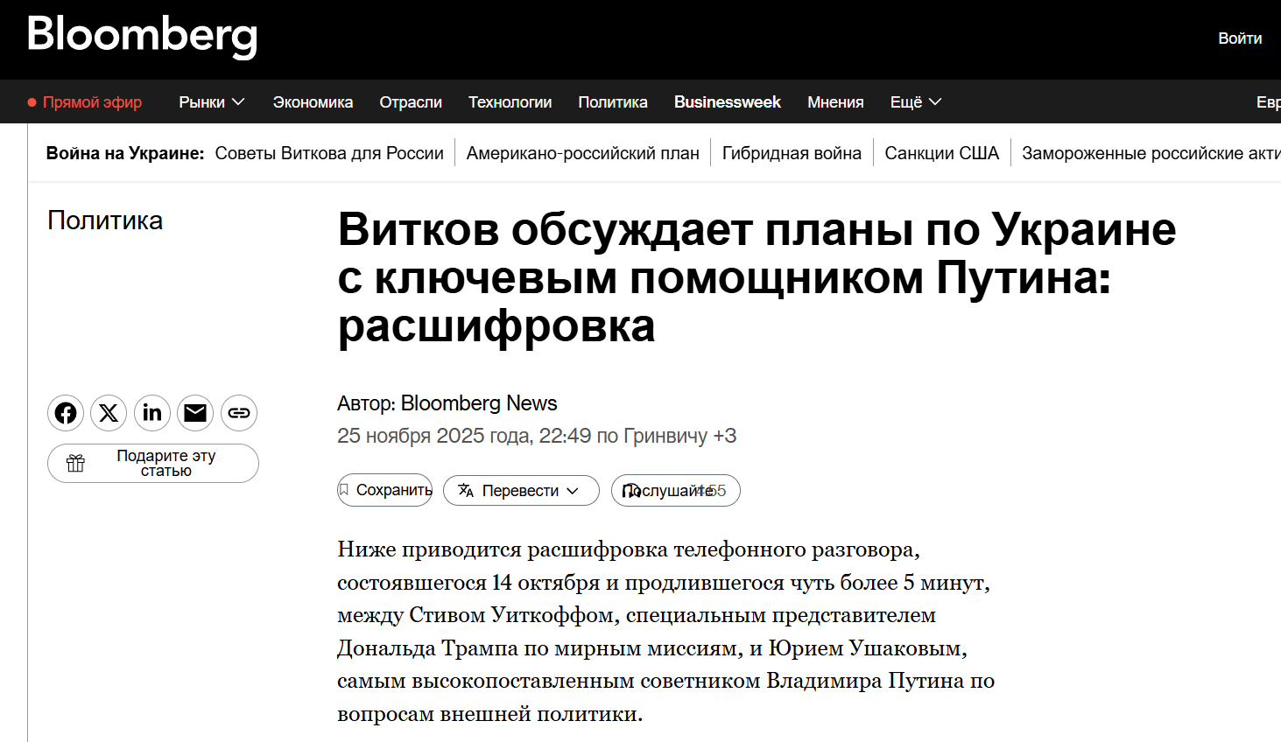Screen dimensions: 1281x742
Task: Go to Технологии section
Action: (x=510, y=102)
